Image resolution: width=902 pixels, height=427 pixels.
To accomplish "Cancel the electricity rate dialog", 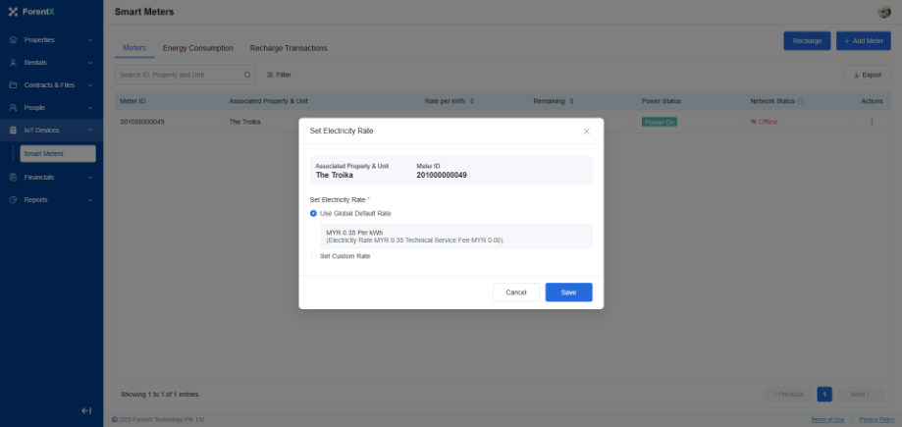I will 516,293.
